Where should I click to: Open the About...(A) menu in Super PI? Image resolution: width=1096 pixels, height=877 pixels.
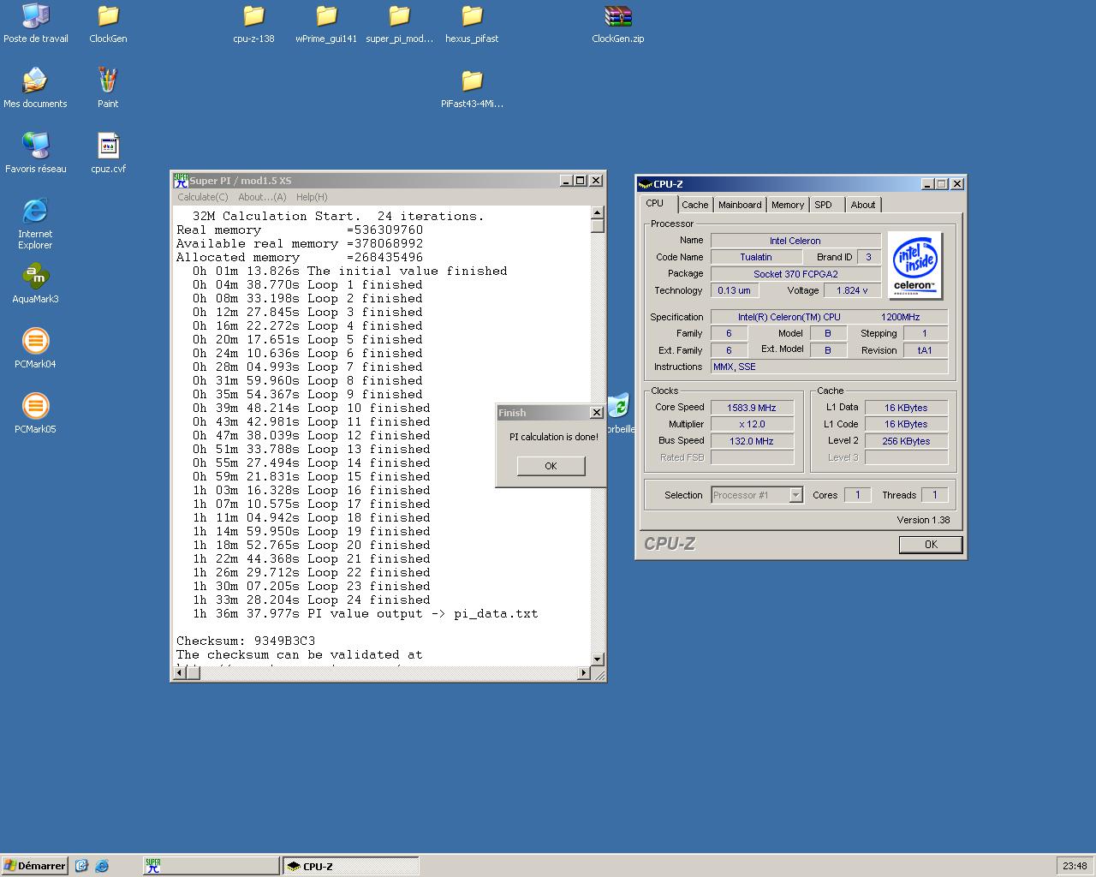262,197
